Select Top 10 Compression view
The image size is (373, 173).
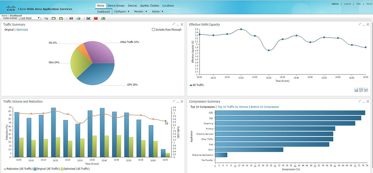click(x=203, y=107)
